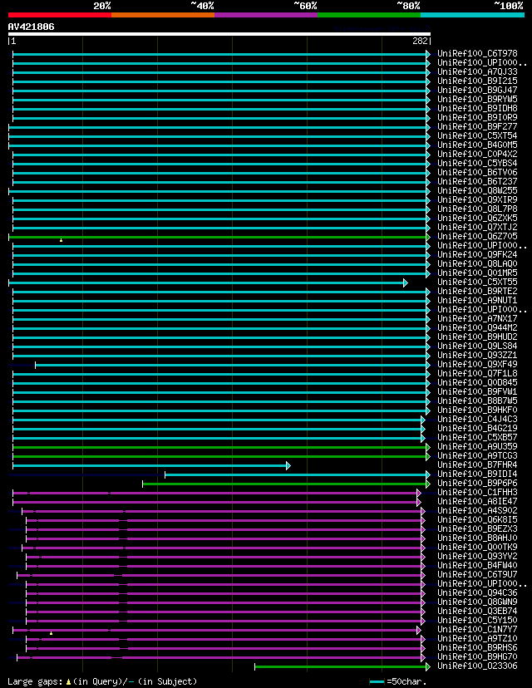Viewport: 532px width, 688px height.
Task: Select the UniRef100_A9NUT1 label
Action: point(477,301)
